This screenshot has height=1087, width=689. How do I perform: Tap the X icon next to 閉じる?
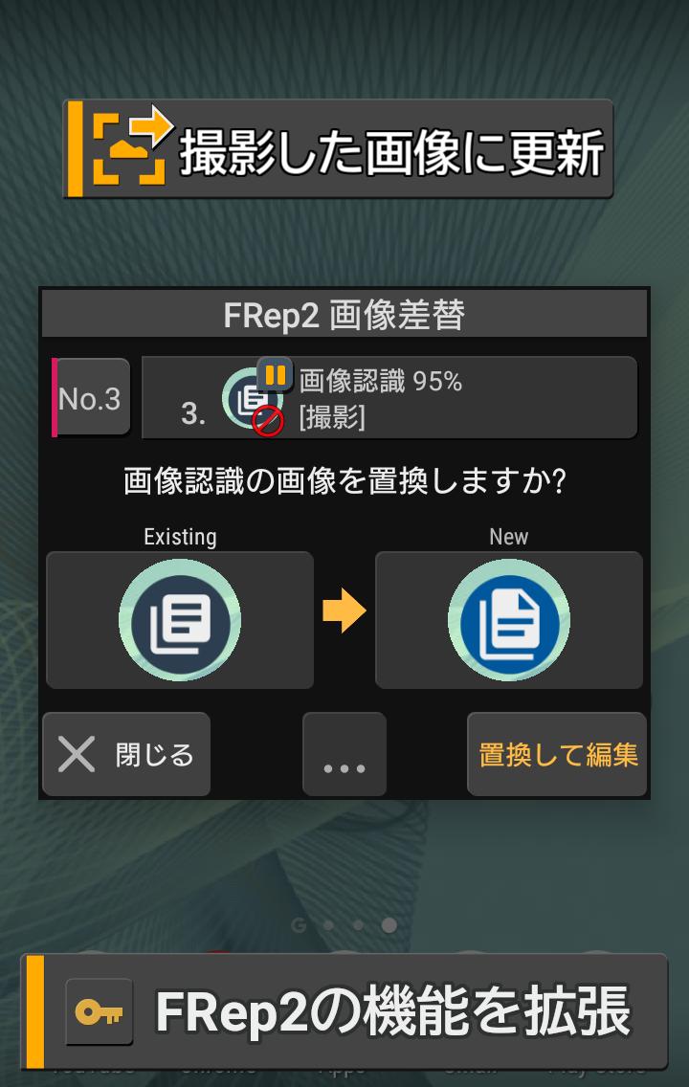(x=77, y=754)
